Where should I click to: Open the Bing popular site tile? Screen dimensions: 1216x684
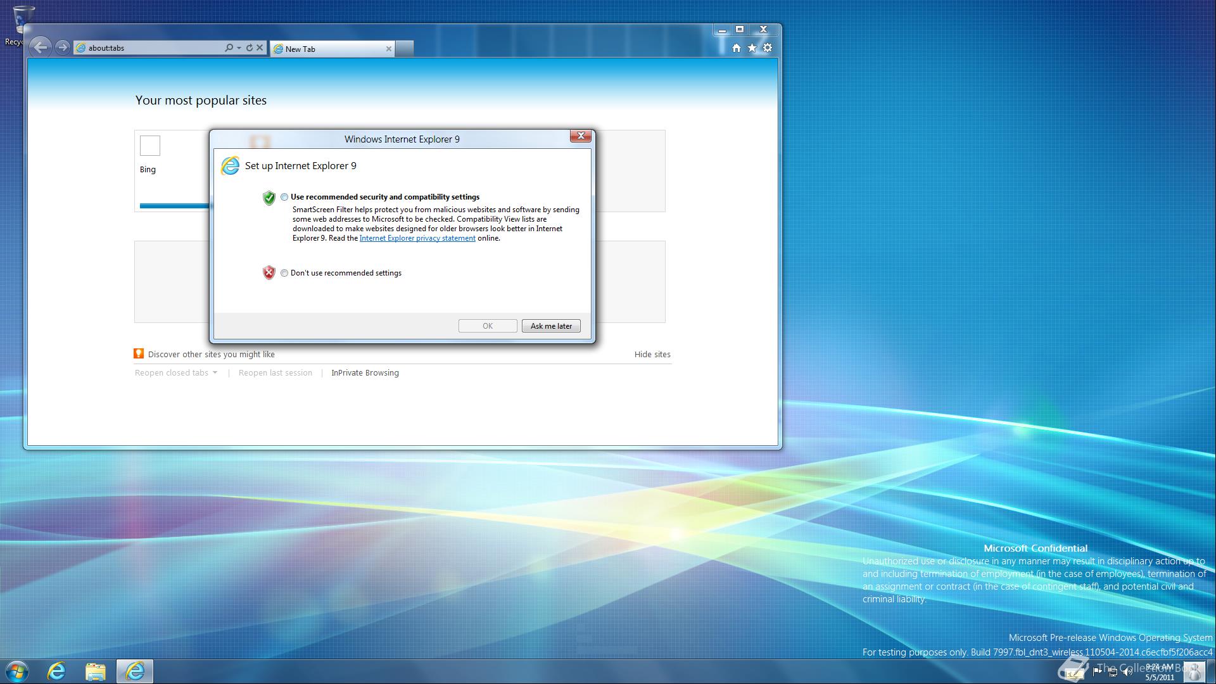tap(172, 170)
